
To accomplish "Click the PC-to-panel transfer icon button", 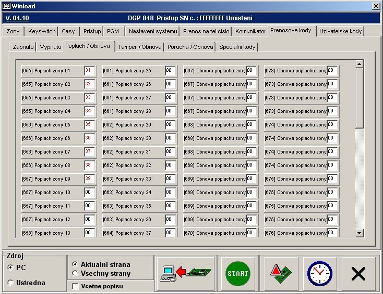I will 185,273.
